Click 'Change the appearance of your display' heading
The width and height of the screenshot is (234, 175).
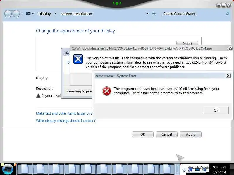(x=75, y=31)
